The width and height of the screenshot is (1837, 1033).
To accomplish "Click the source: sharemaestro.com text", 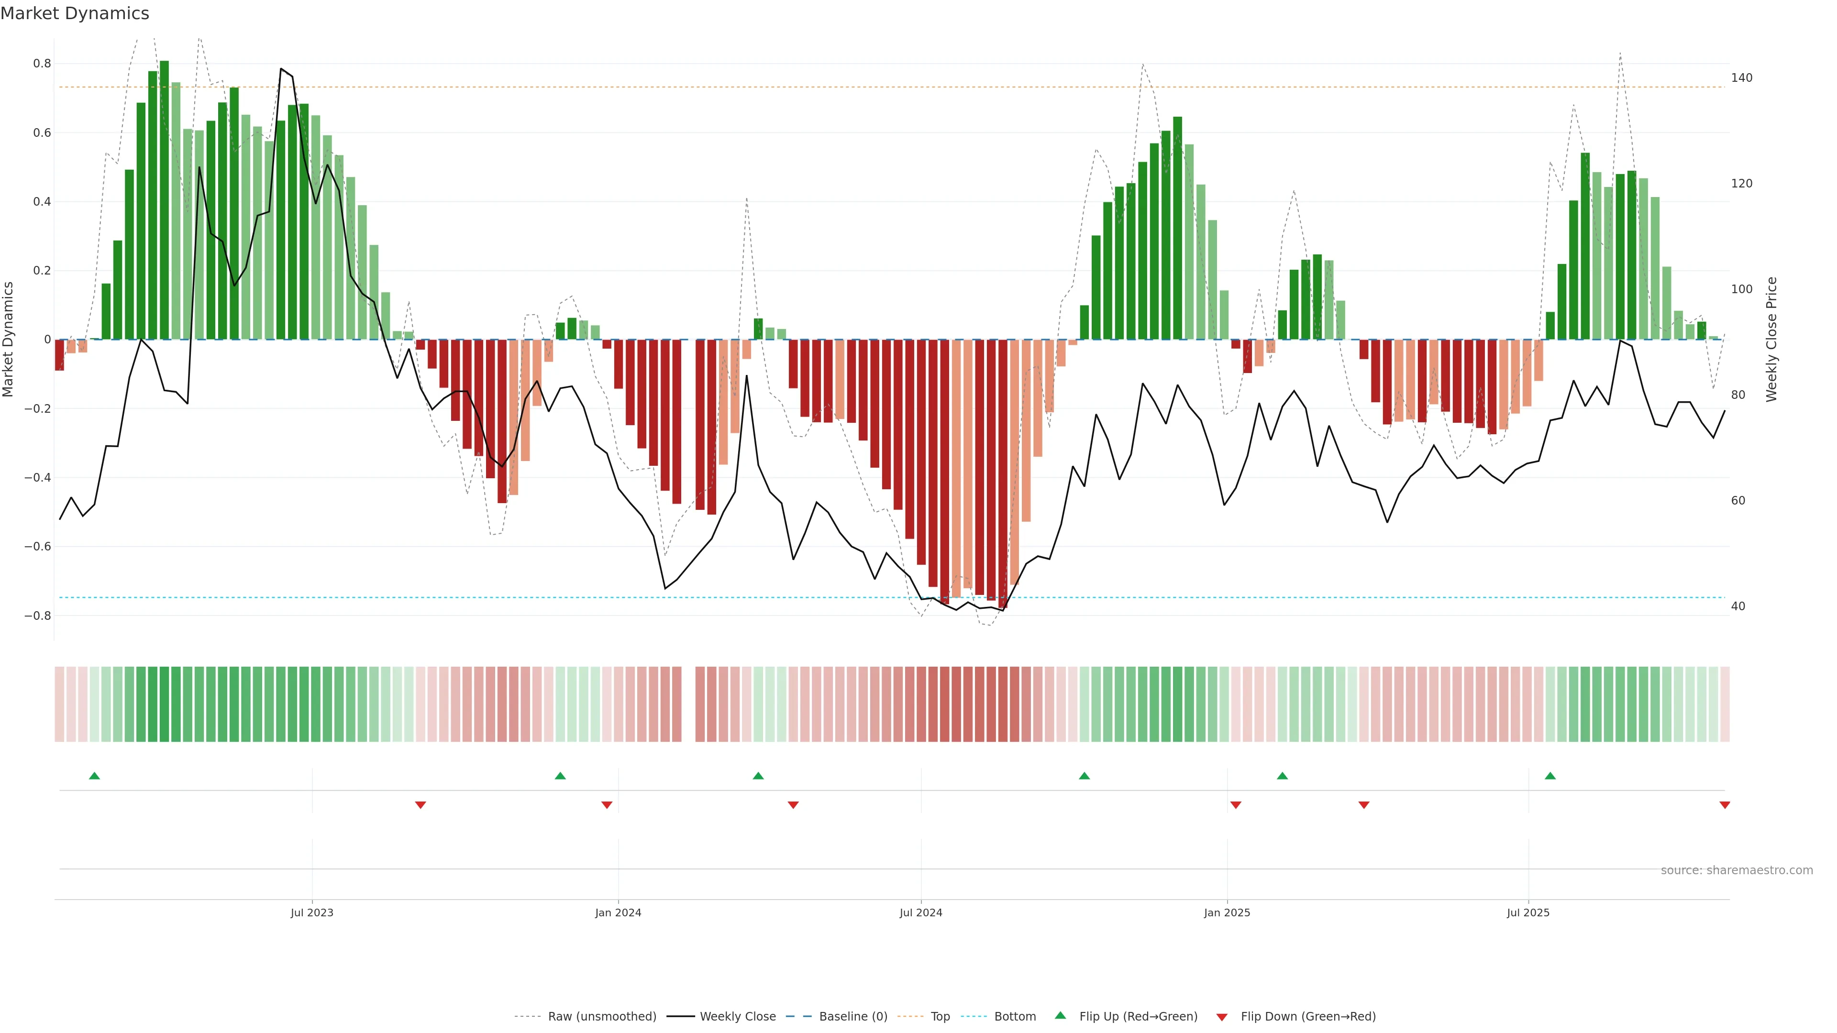I will point(1737,870).
